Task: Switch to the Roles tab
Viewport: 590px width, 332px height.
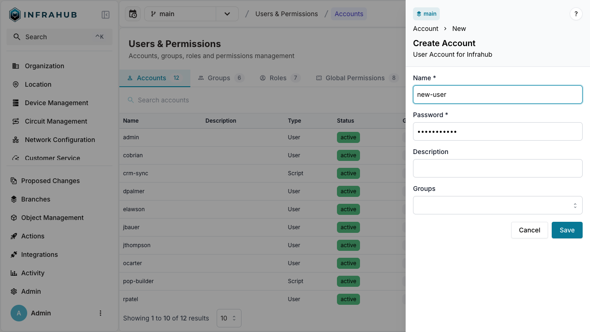Action: pyautogui.click(x=279, y=78)
